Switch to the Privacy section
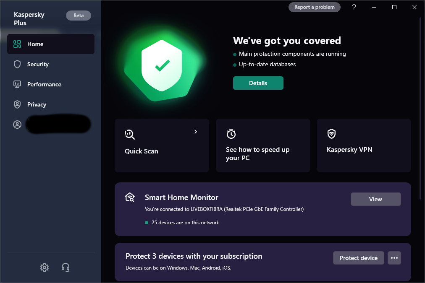This screenshot has width=425, height=283. [x=37, y=104]
